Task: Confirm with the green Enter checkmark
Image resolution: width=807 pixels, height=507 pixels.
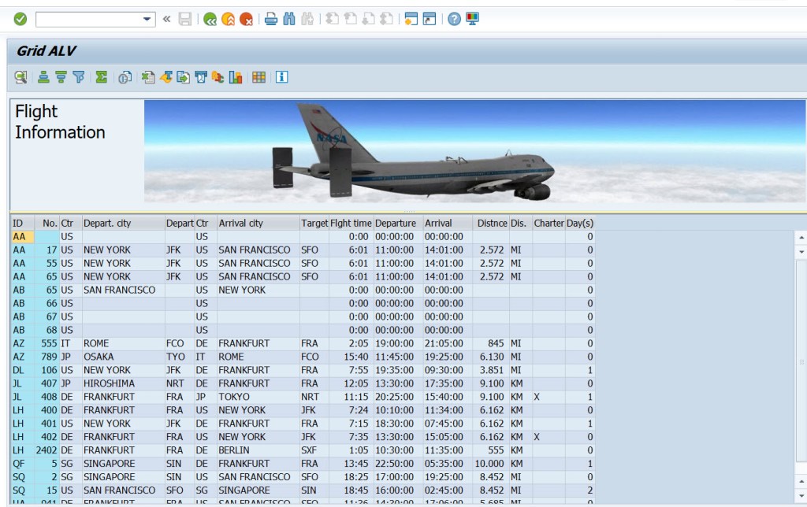Action: tap(19, 18)
